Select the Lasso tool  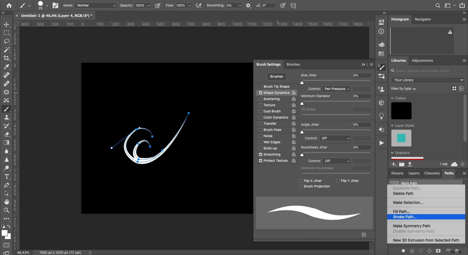7,41
